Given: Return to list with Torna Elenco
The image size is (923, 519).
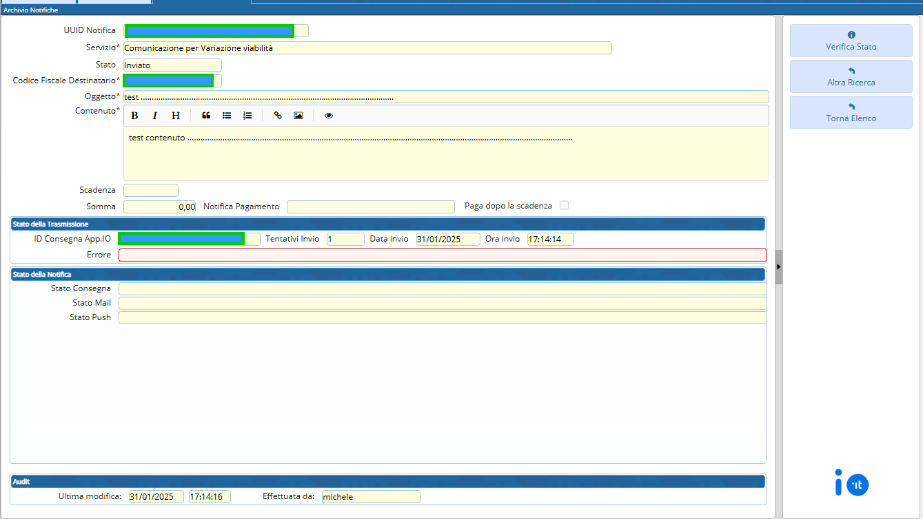Looking at the screenshot, I should click(851, 112).
